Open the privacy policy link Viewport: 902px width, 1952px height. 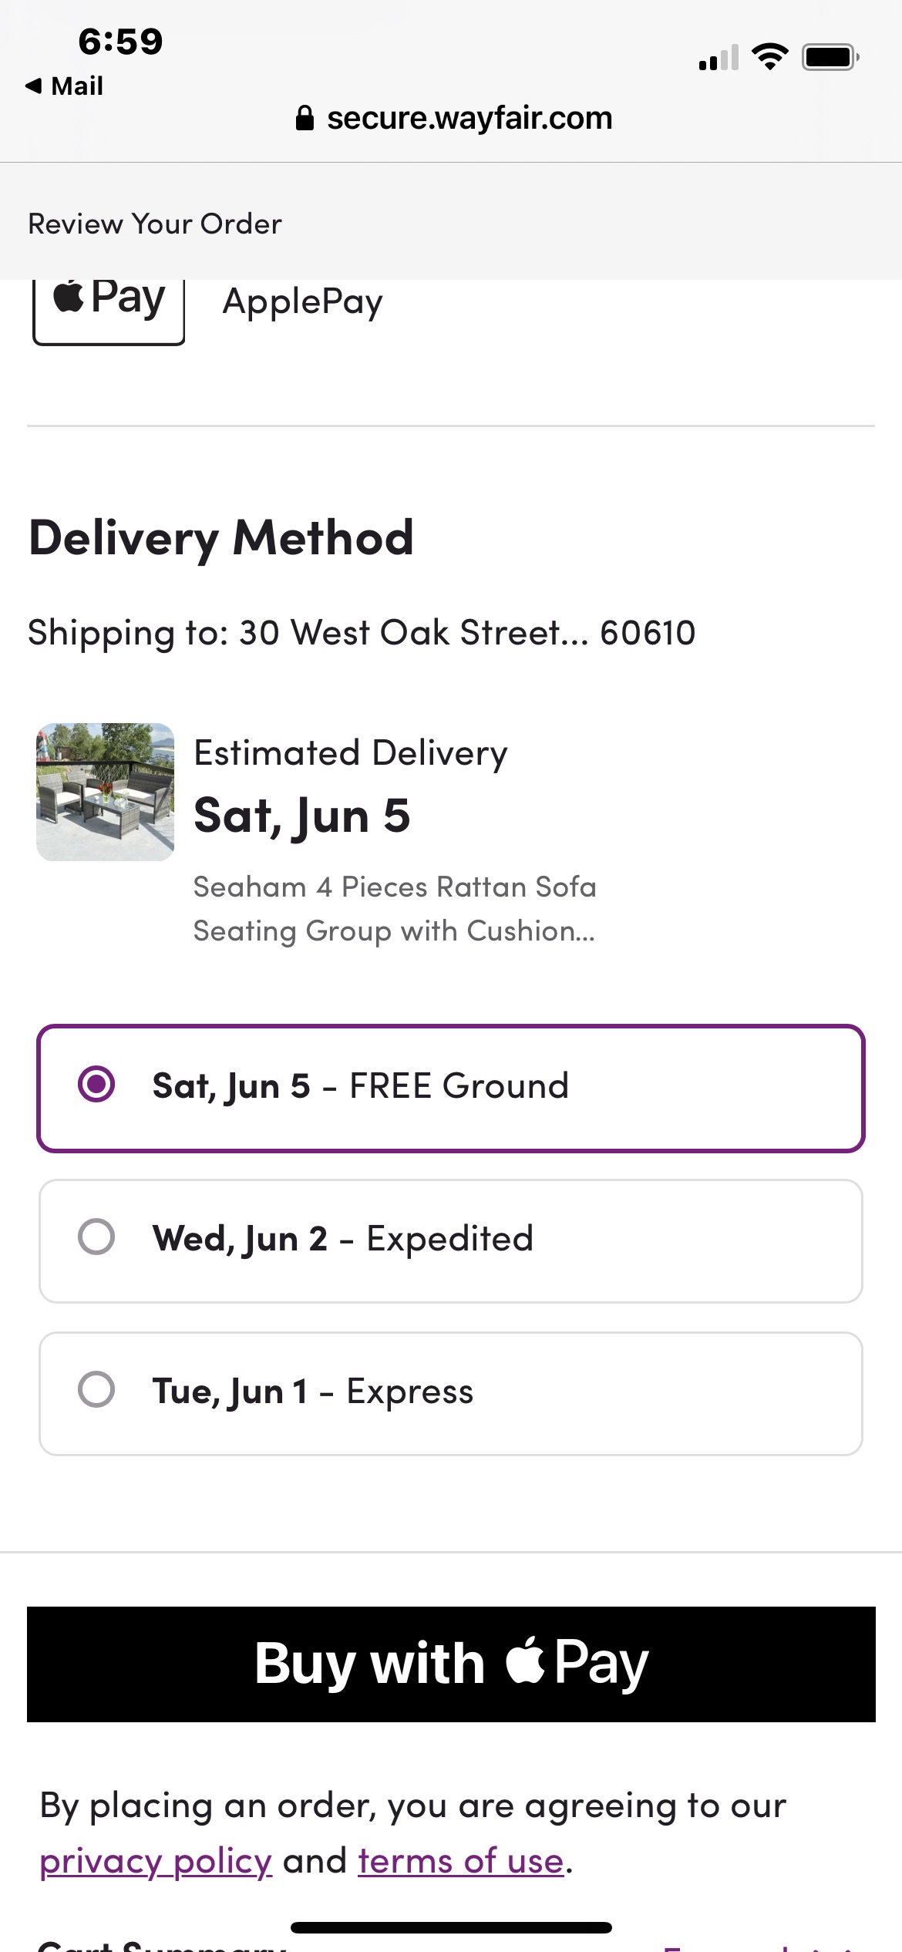156,1861
